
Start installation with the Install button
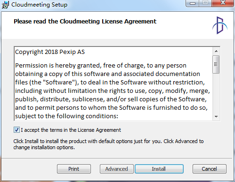(159, 169)
